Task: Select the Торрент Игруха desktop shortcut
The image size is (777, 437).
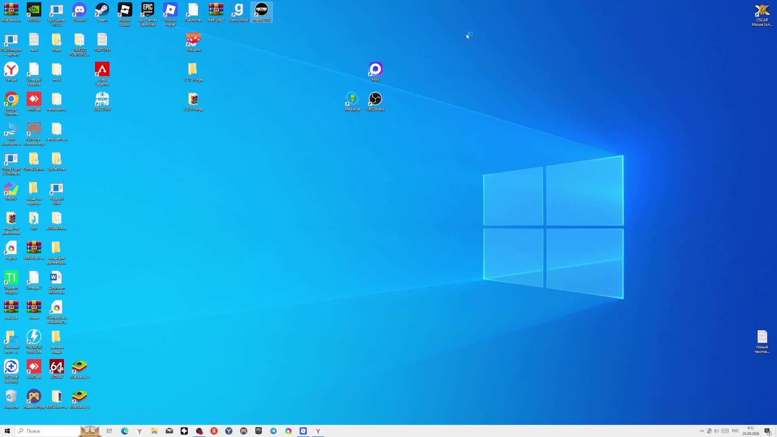Action: pyautogui.click(x=11, y=282)
